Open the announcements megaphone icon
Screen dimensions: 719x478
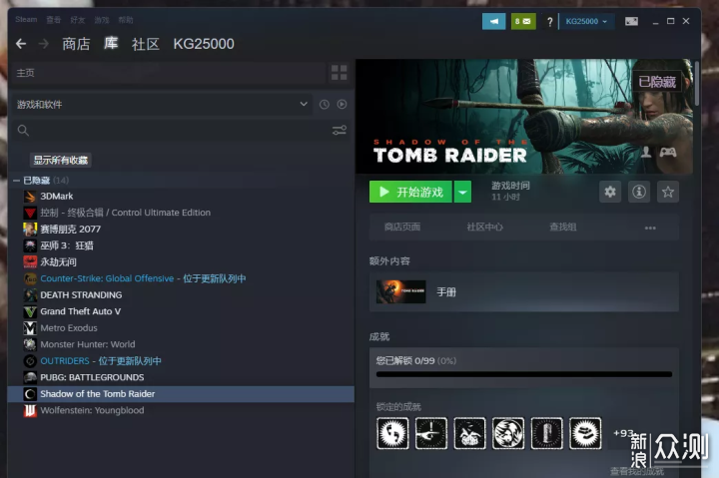(x=494, y=21)
